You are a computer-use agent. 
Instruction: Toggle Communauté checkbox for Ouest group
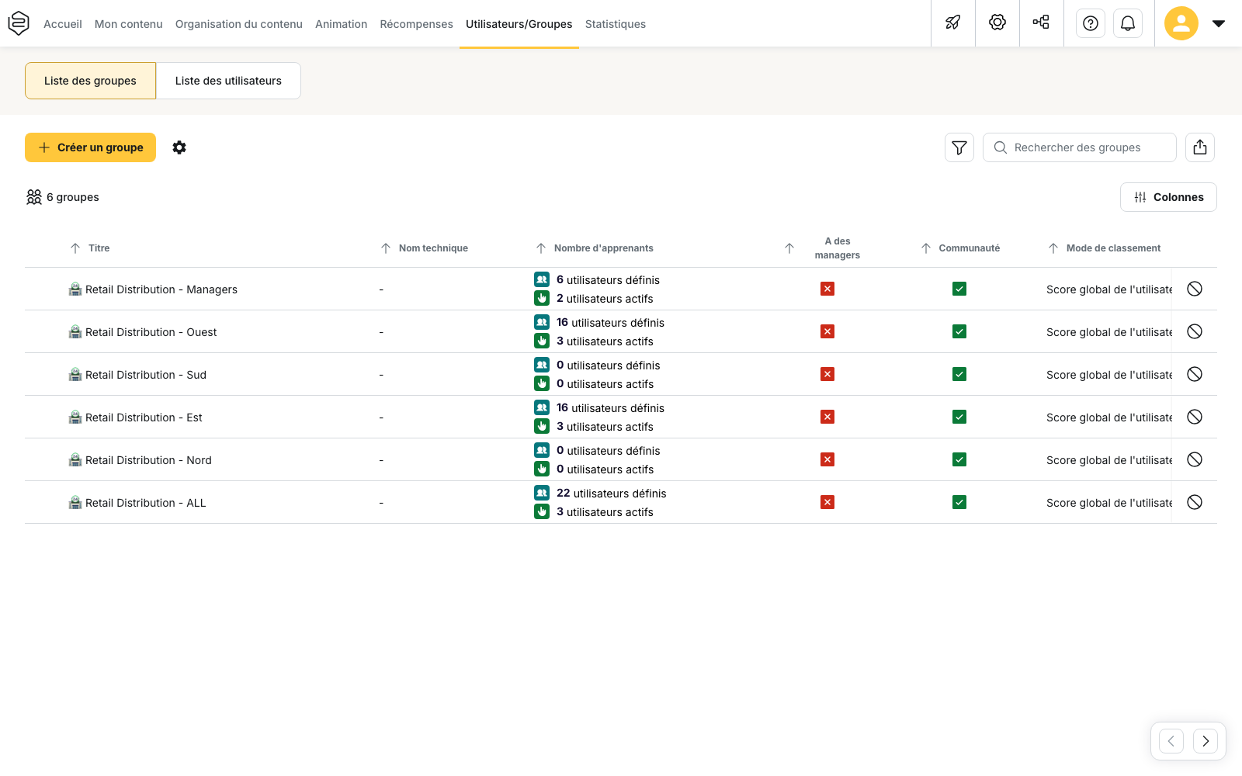click(x=959, y=331)
